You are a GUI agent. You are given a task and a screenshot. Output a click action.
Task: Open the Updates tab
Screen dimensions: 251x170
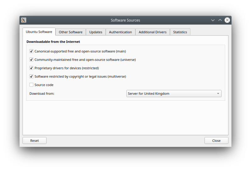tap(96, 32)
